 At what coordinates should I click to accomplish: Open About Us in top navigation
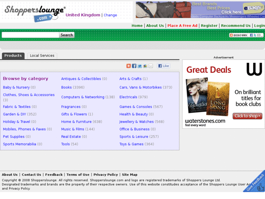coord(155,26)
